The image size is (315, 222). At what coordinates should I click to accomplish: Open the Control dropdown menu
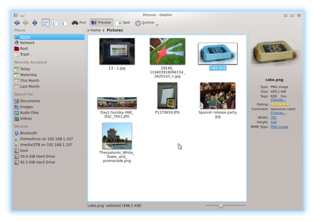click(144, 22)
